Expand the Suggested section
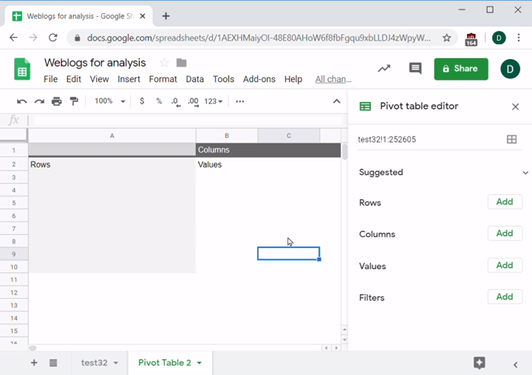532x375 pixels. [525, 173]
